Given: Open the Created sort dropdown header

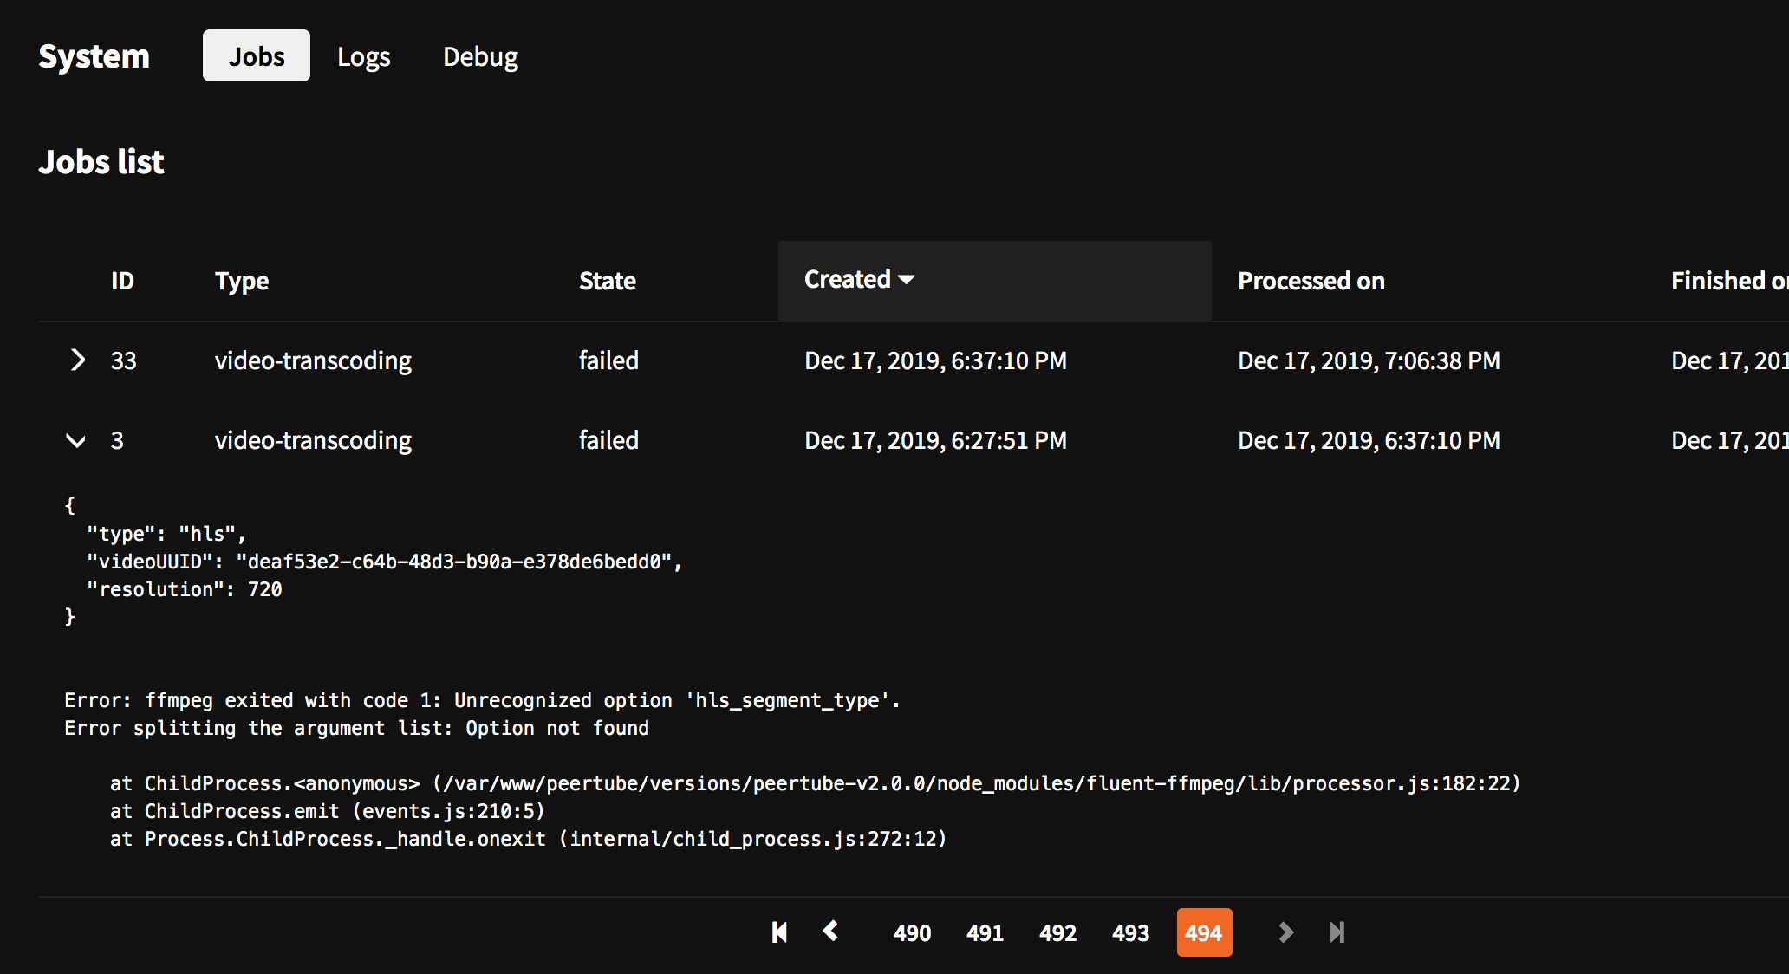Looking at the screenshot, I should tap(858, 280).
